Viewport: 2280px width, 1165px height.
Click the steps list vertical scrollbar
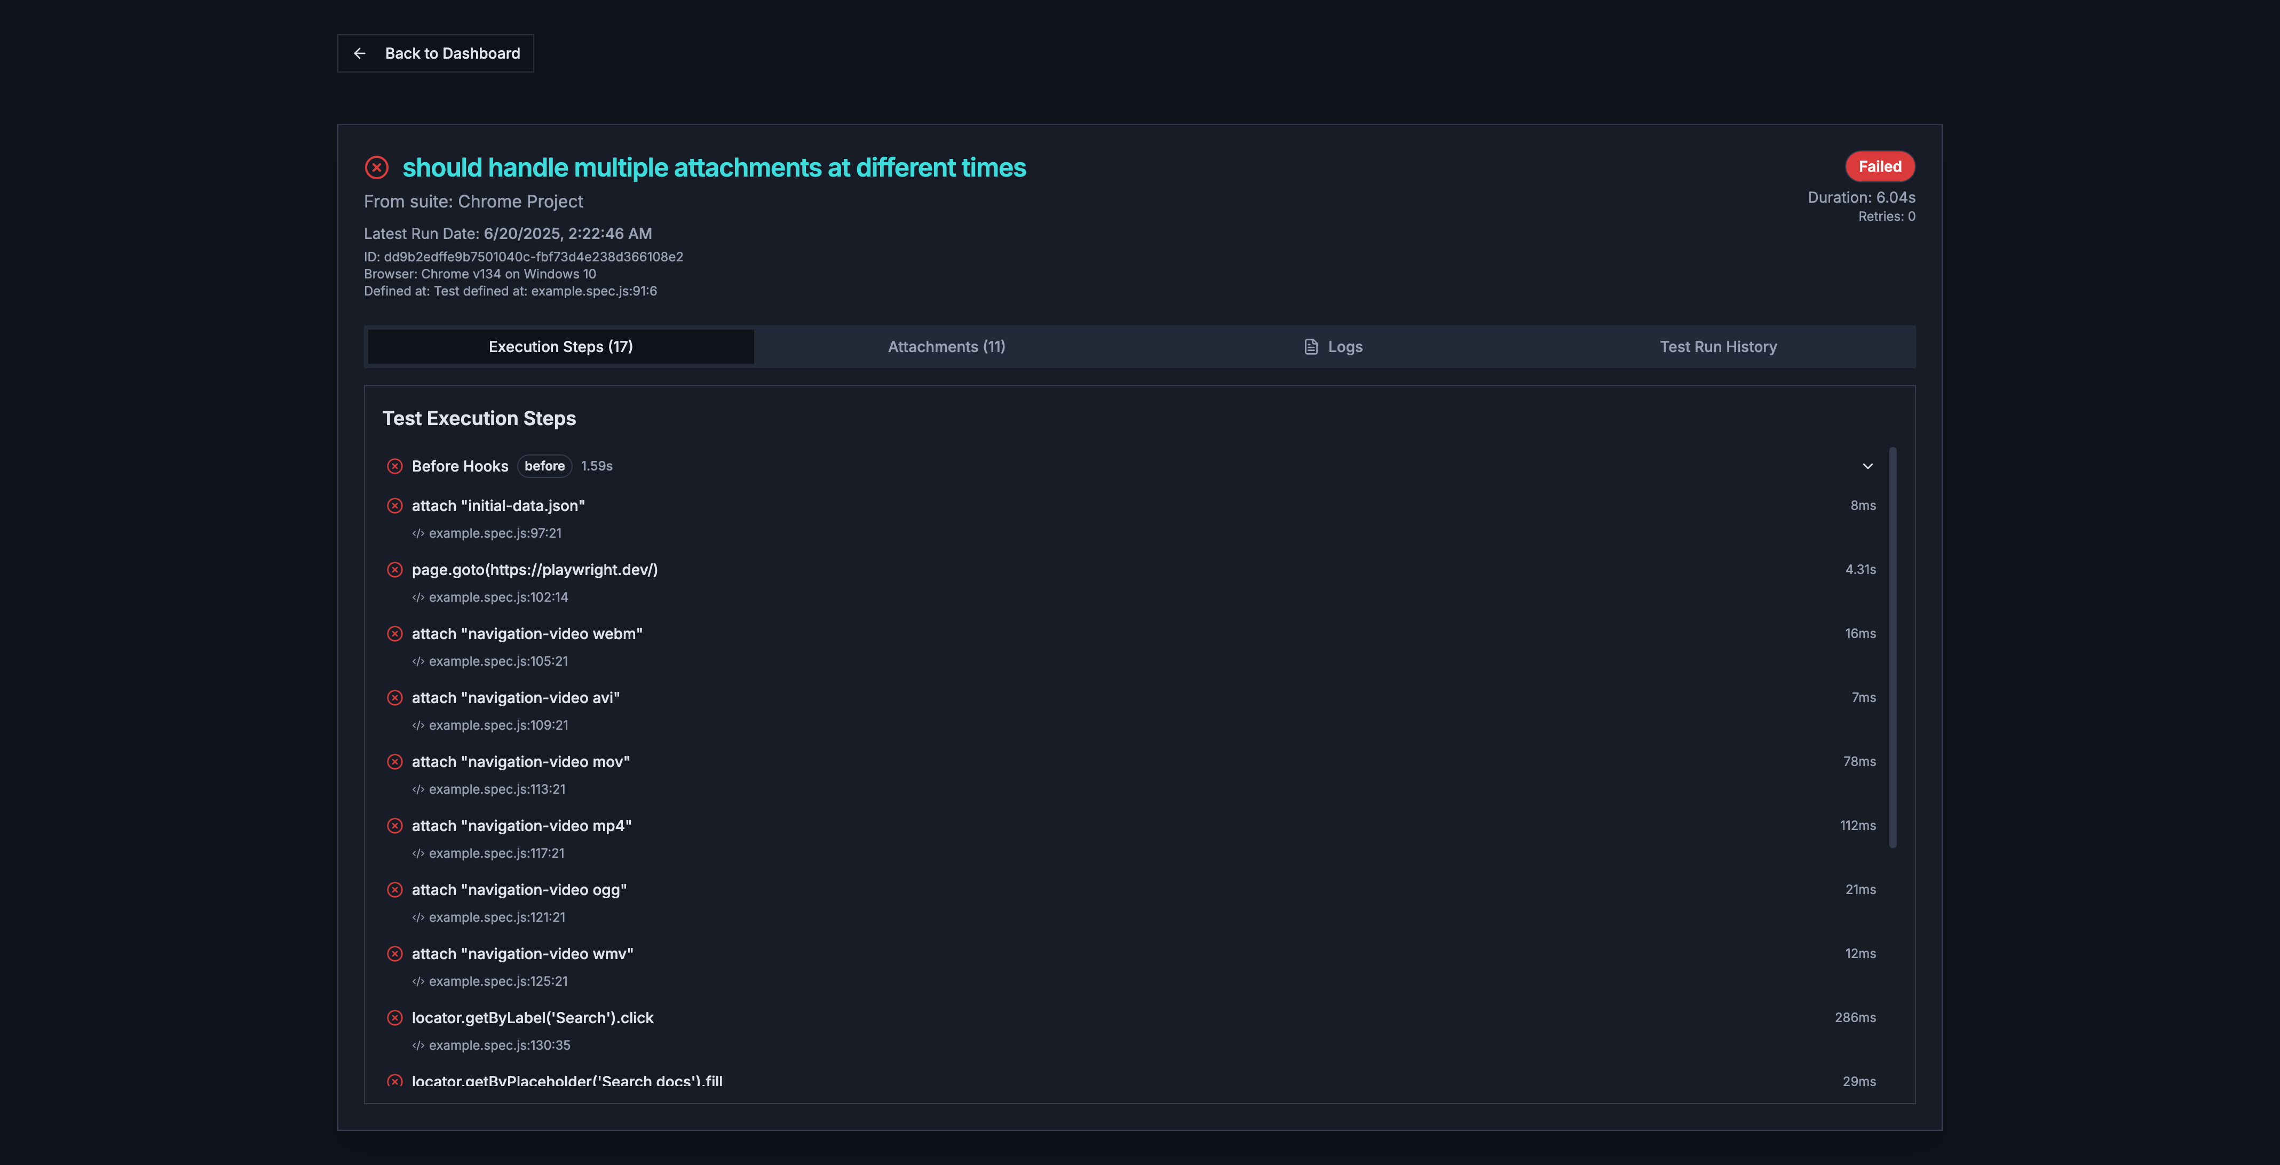1893,648
